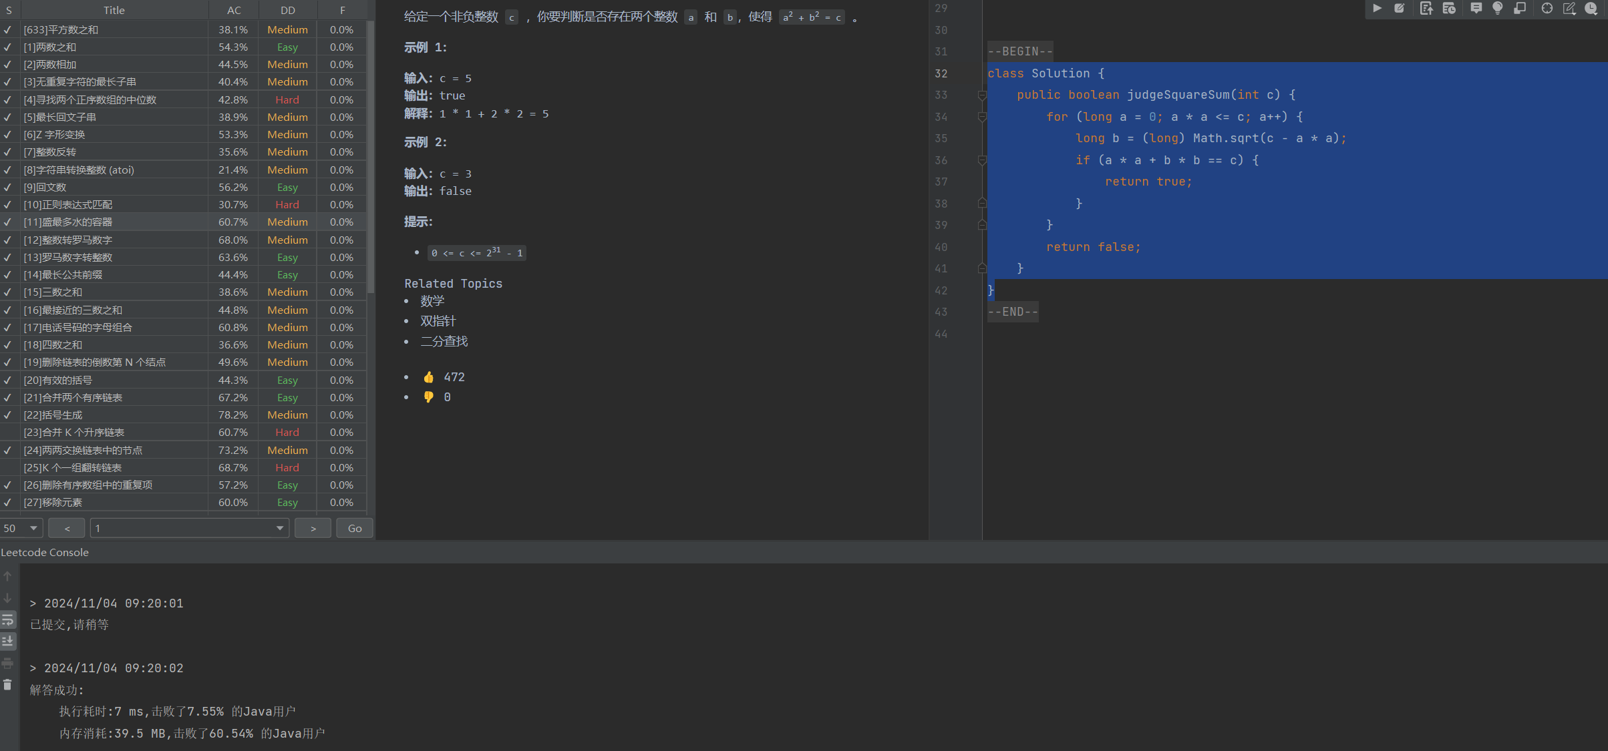This screenshot has width=1608, height=751.
Task: Go to the previous page with <
Action: pos(67,528)
